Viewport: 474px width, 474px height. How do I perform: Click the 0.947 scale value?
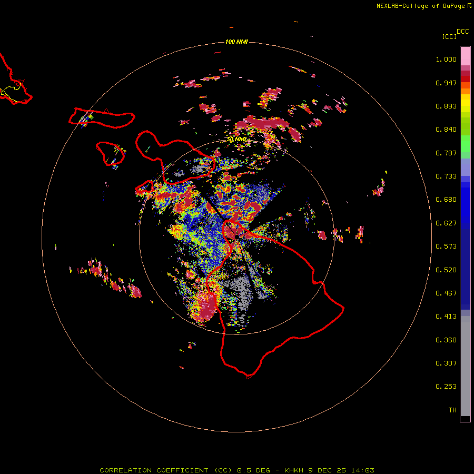446,83
